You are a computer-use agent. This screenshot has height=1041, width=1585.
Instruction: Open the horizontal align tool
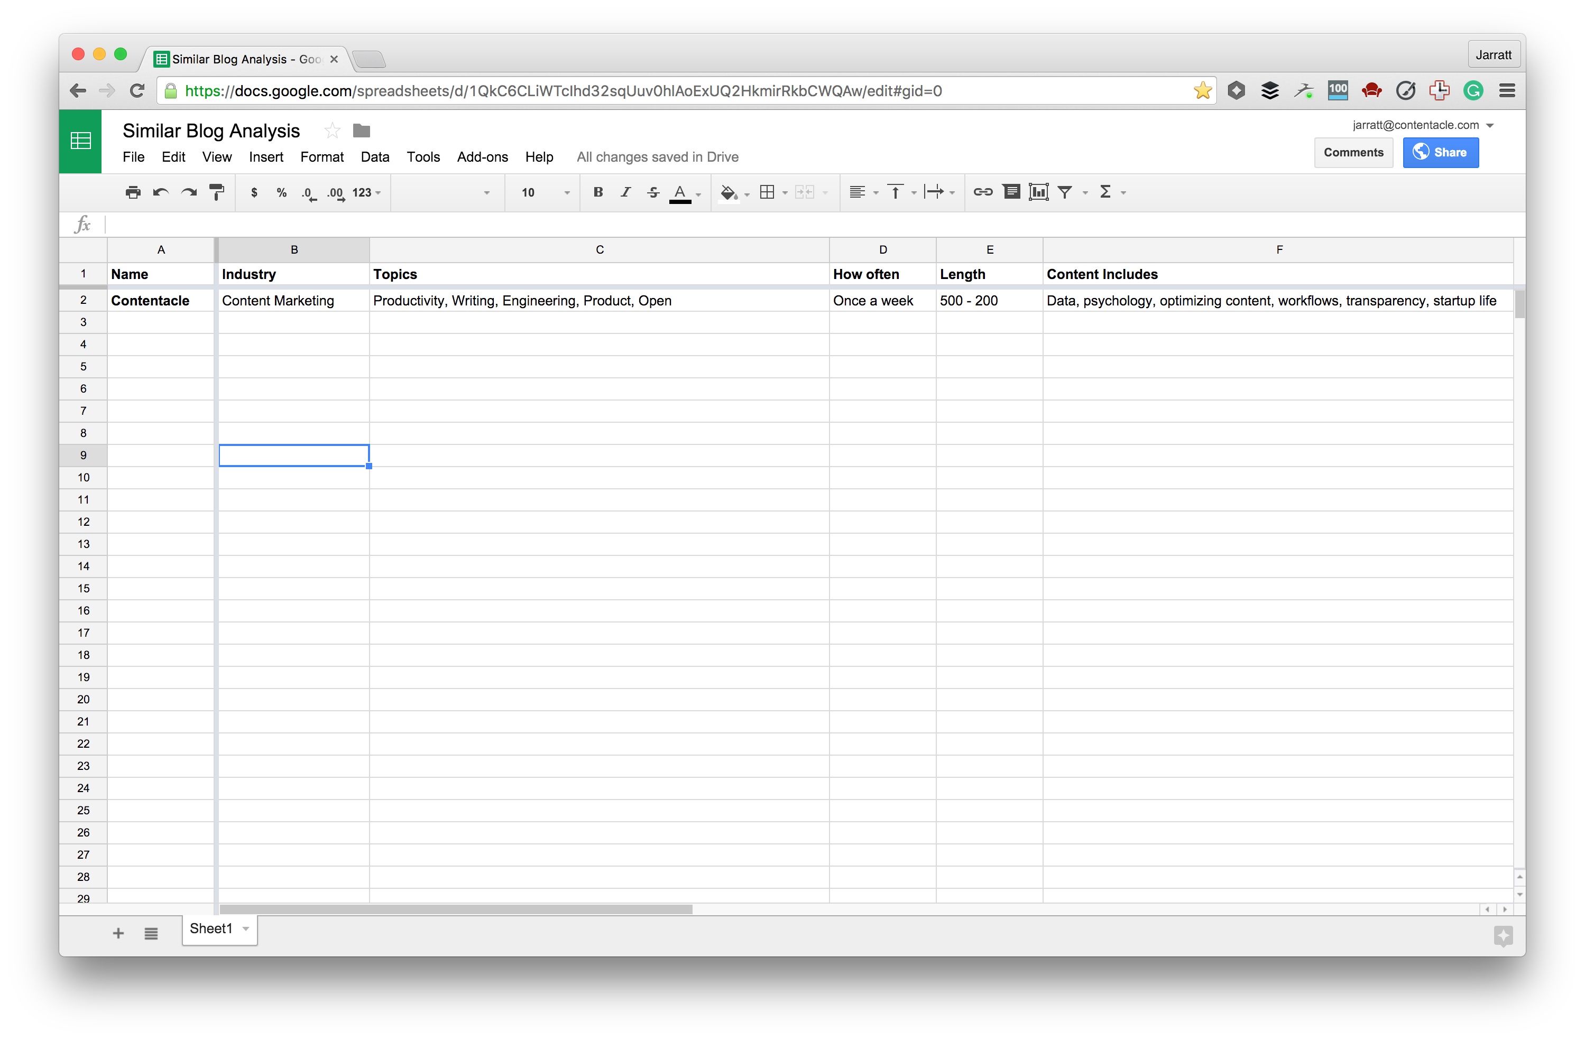[x=858, y=192]
